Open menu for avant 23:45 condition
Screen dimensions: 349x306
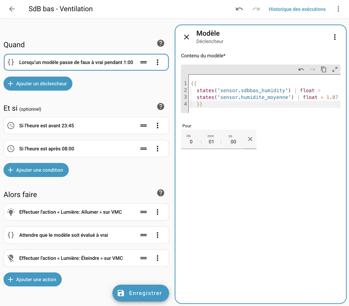pyautogui.click(x=157, y=126)
